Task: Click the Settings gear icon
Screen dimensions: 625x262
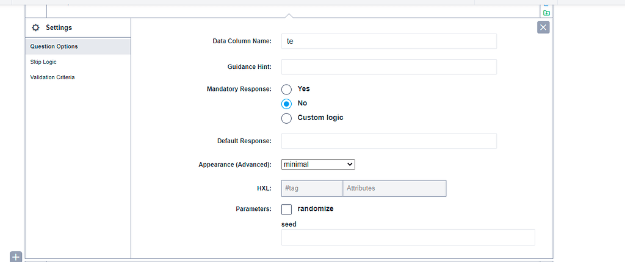Action: (x=35, y=27)
